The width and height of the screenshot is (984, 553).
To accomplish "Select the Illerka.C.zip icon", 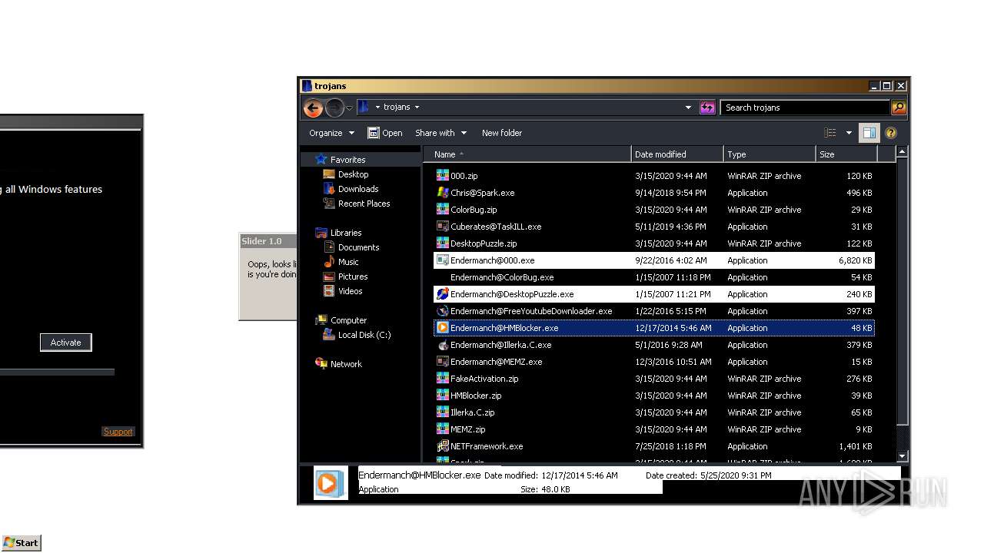I will 442,412.
